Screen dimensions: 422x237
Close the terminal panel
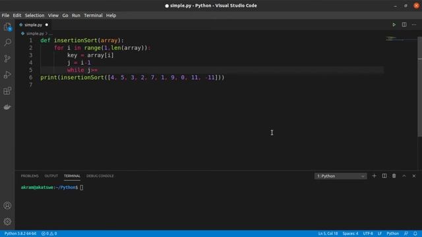(x=414, y=176)
